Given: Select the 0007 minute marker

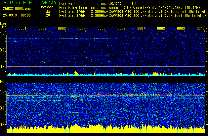Looking at the screenshot, I should coord(141,29).
